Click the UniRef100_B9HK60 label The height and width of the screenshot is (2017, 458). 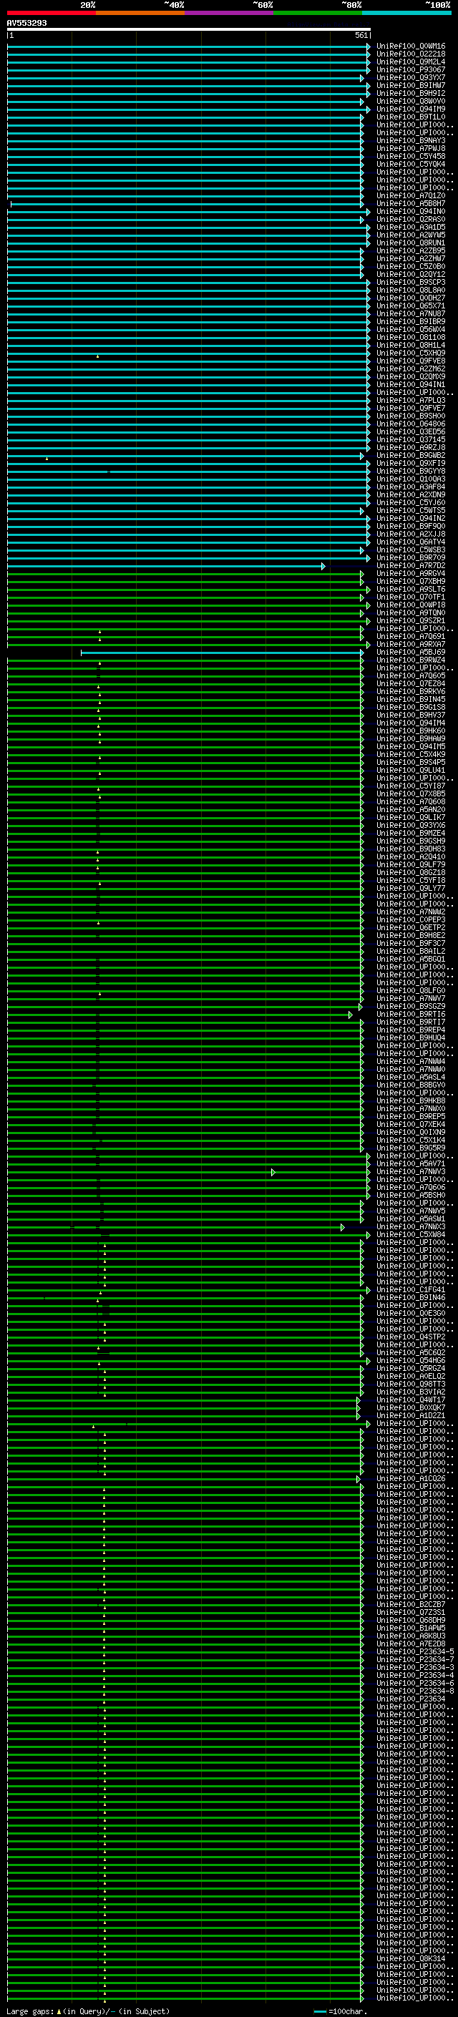coord(411,731)
